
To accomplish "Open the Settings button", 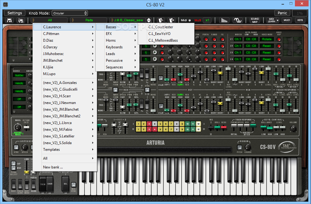I will click(x=15, y=13).
